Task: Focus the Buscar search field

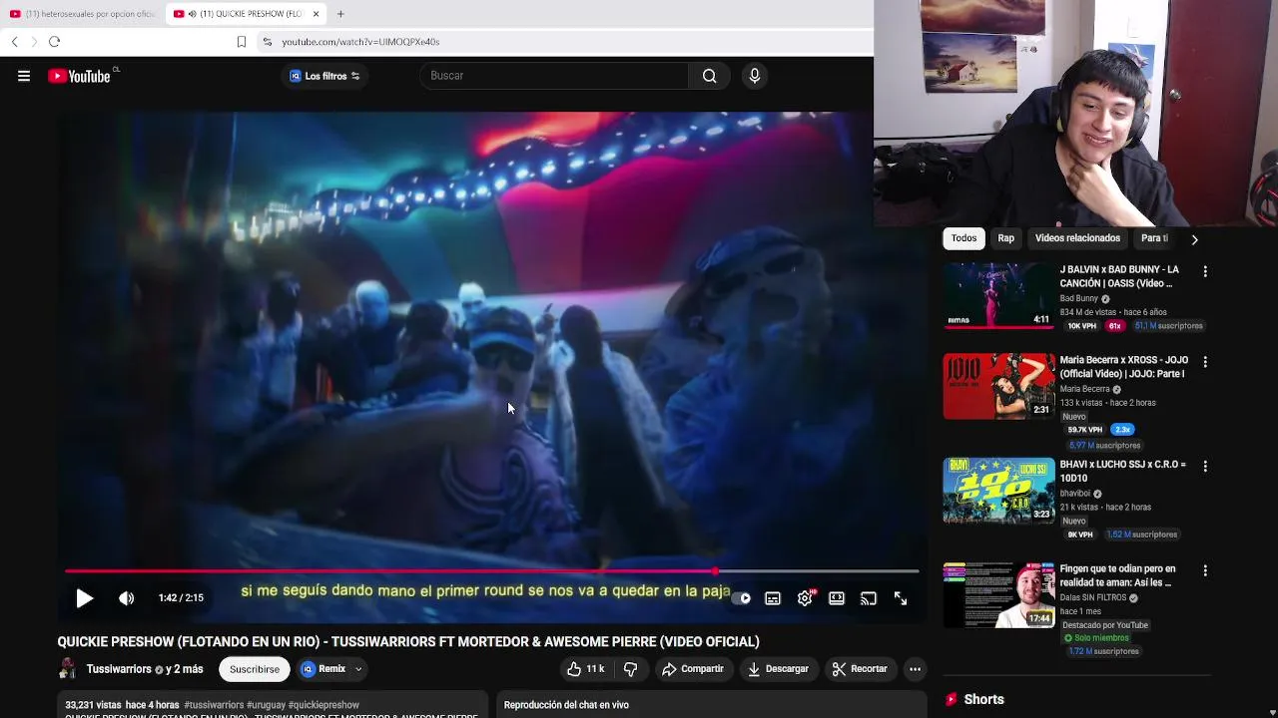Action: pos(554,76)
